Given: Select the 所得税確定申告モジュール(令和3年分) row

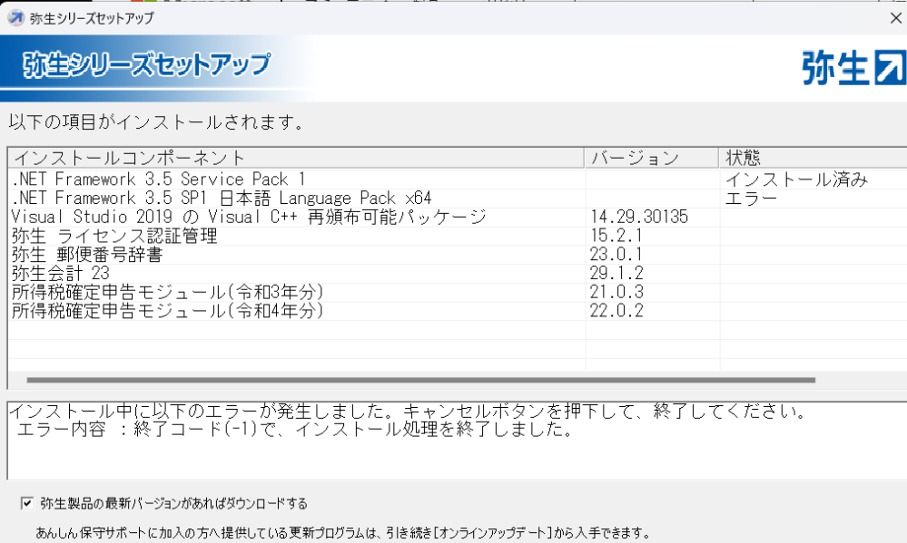Looking at the screenshot, I should (x=458, y=292).
